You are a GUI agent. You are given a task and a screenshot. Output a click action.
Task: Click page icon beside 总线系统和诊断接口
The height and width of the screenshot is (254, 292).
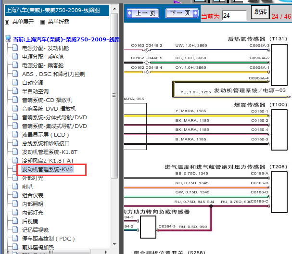15,143
